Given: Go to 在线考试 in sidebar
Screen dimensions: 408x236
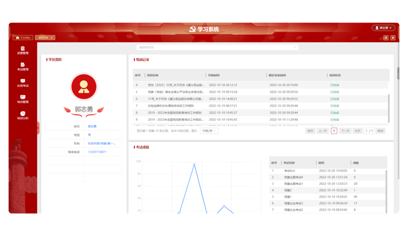Looking at the screenshot, I should tap(23, 82).
